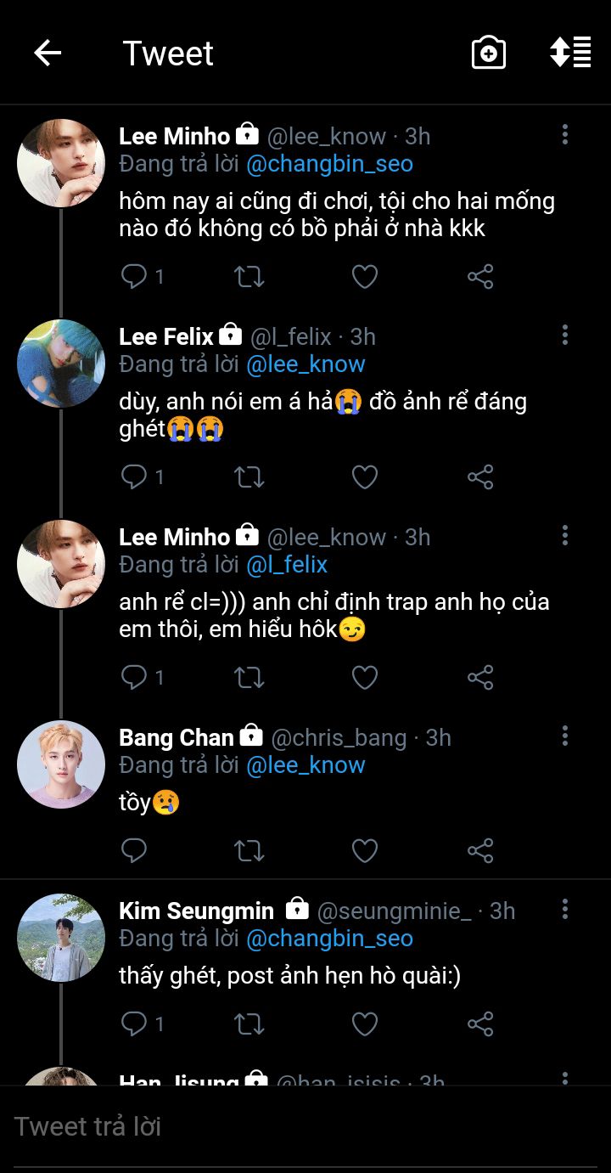Like Kim Seungmin's tweet
611x1173 pixels.
tap(365, 1024)
